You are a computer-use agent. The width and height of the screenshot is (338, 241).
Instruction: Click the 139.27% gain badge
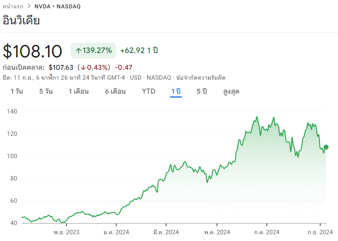(93, 51)
